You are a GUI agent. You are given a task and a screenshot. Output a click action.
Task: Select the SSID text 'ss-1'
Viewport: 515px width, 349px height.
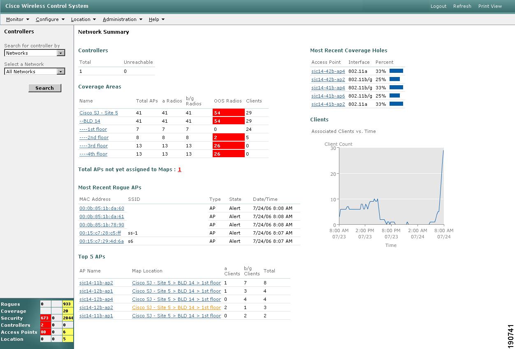(x=133, y=233)
